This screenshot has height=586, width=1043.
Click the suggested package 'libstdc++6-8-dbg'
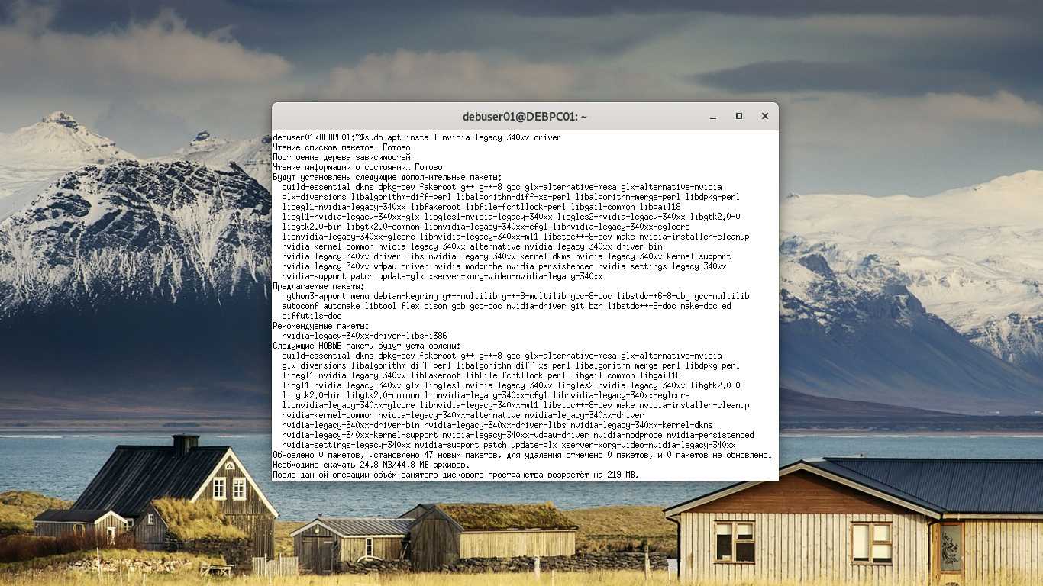coord(654,296)
